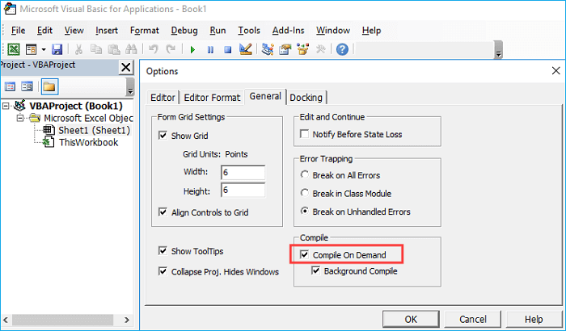Image resolution: width=566 pixels, height=331 pixels.
Task: Click the grid Width input field
Action: point(243,172)
